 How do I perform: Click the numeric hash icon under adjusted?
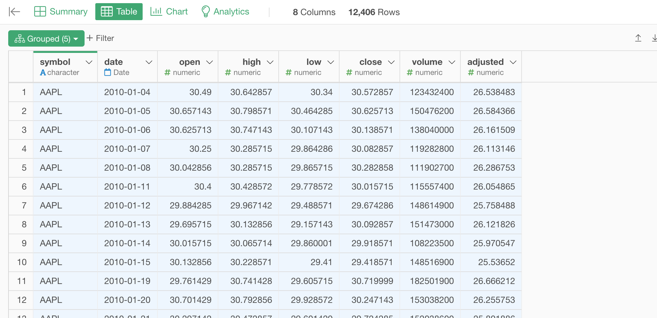pos(471,72)
